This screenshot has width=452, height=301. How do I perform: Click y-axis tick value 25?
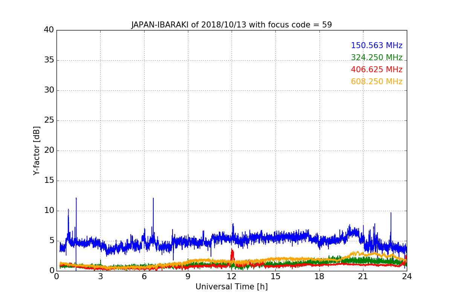tap(49, 120)
